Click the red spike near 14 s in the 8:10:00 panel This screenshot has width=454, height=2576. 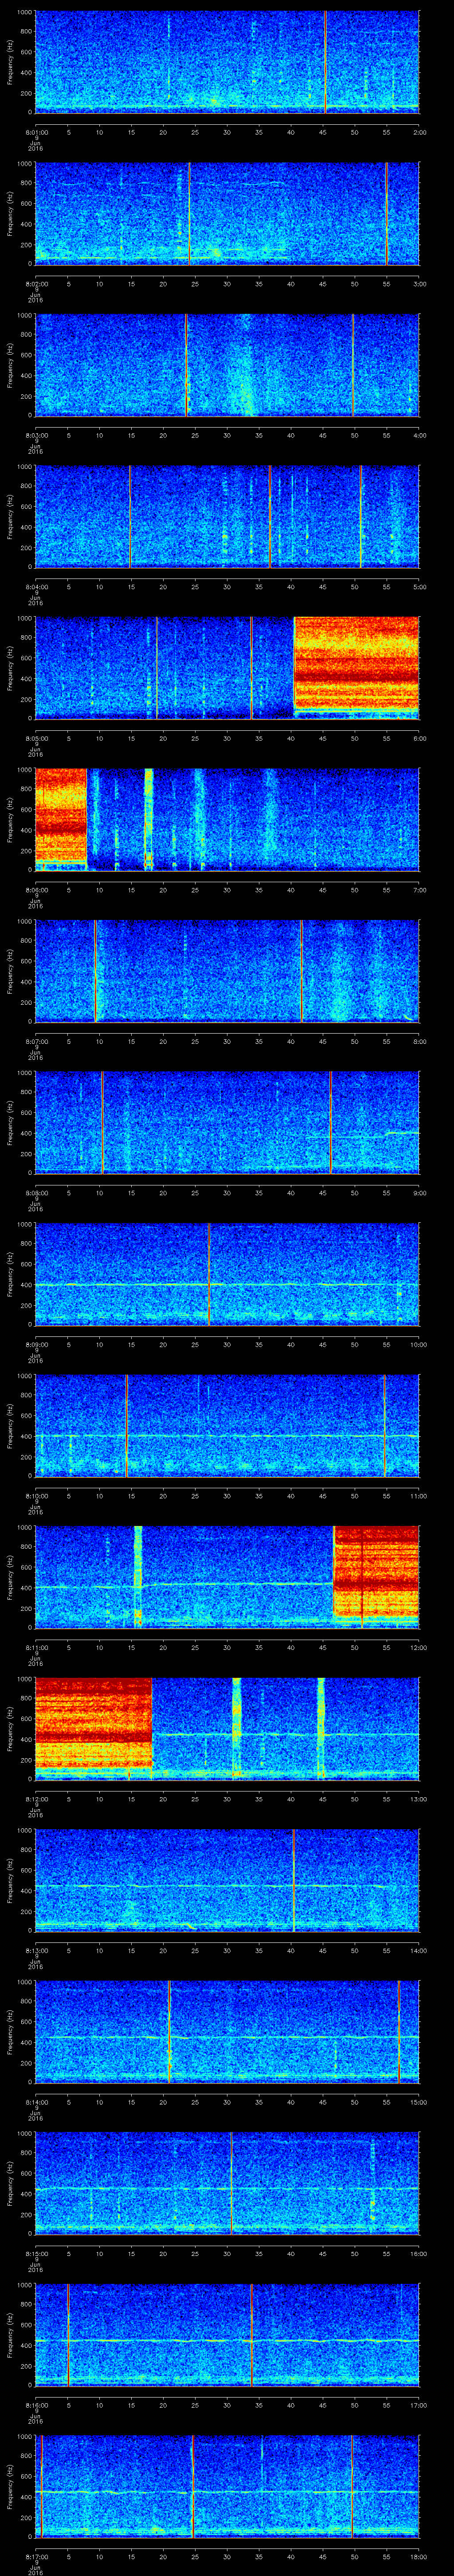coord(126,1425)
